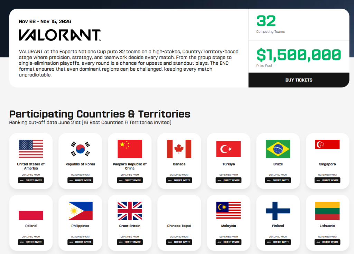Click the 'Finland' country name
Image resolution: width=354 pixels, height=254 pixels.
coord(278,226)
